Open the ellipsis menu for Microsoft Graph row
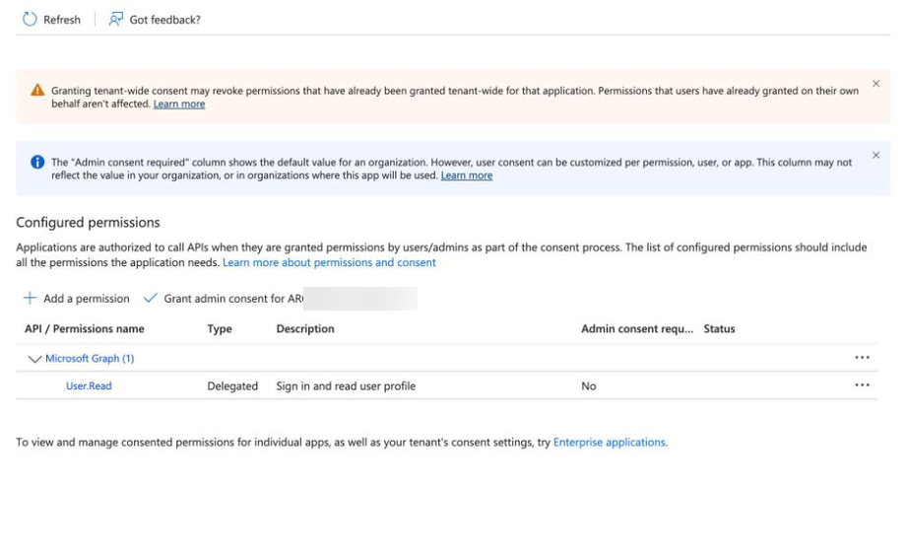The height and width of the screenshot is (555, 908). point(862,357)
